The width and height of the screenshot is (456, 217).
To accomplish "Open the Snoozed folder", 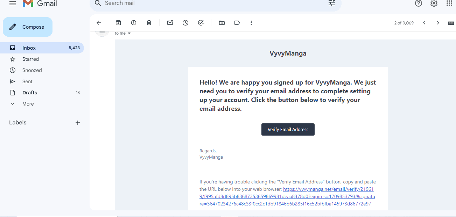I will point(42,70).
